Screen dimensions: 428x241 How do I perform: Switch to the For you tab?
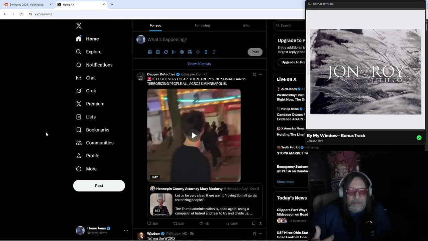pos(155,25)
